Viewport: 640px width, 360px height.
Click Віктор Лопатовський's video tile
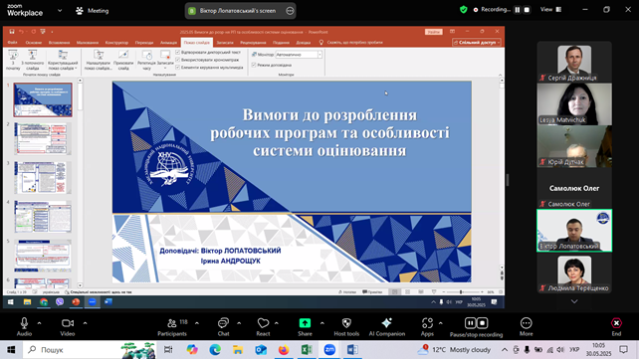click(574, 231)
